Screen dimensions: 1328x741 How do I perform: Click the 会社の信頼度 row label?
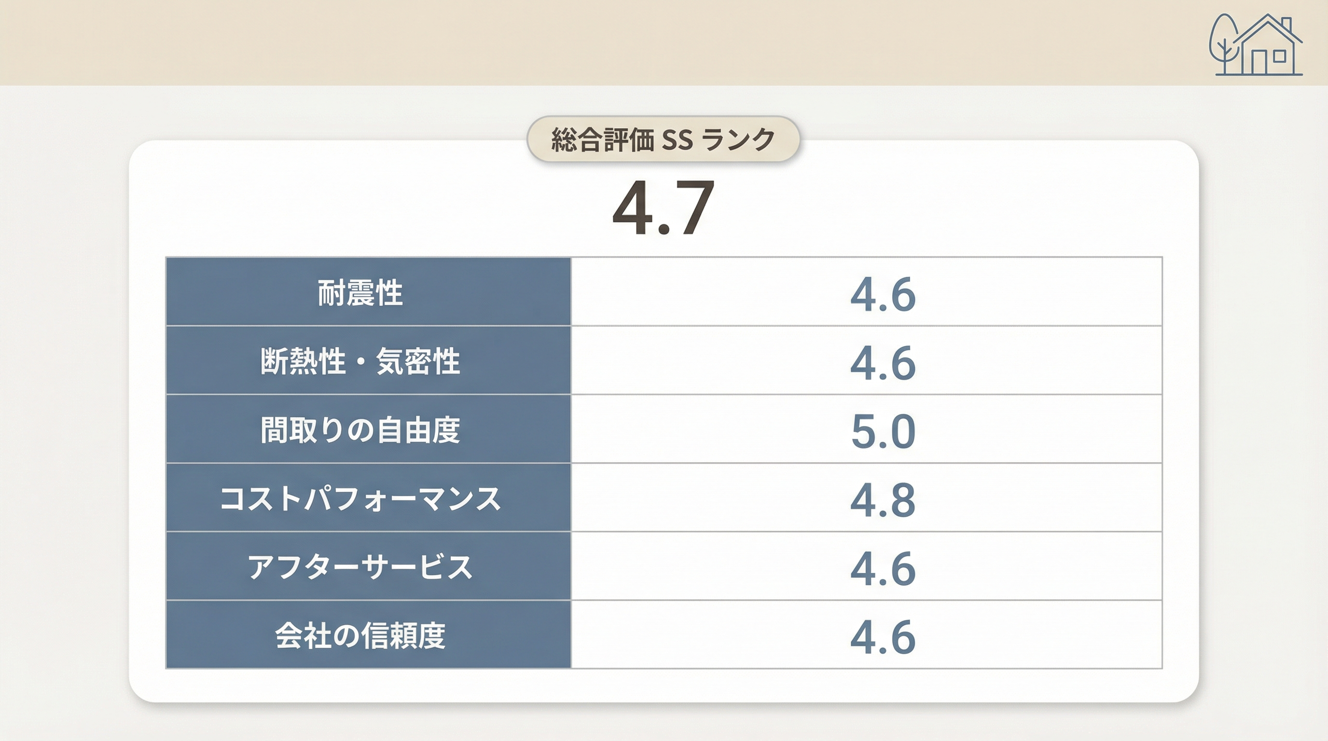click(360, 635)
